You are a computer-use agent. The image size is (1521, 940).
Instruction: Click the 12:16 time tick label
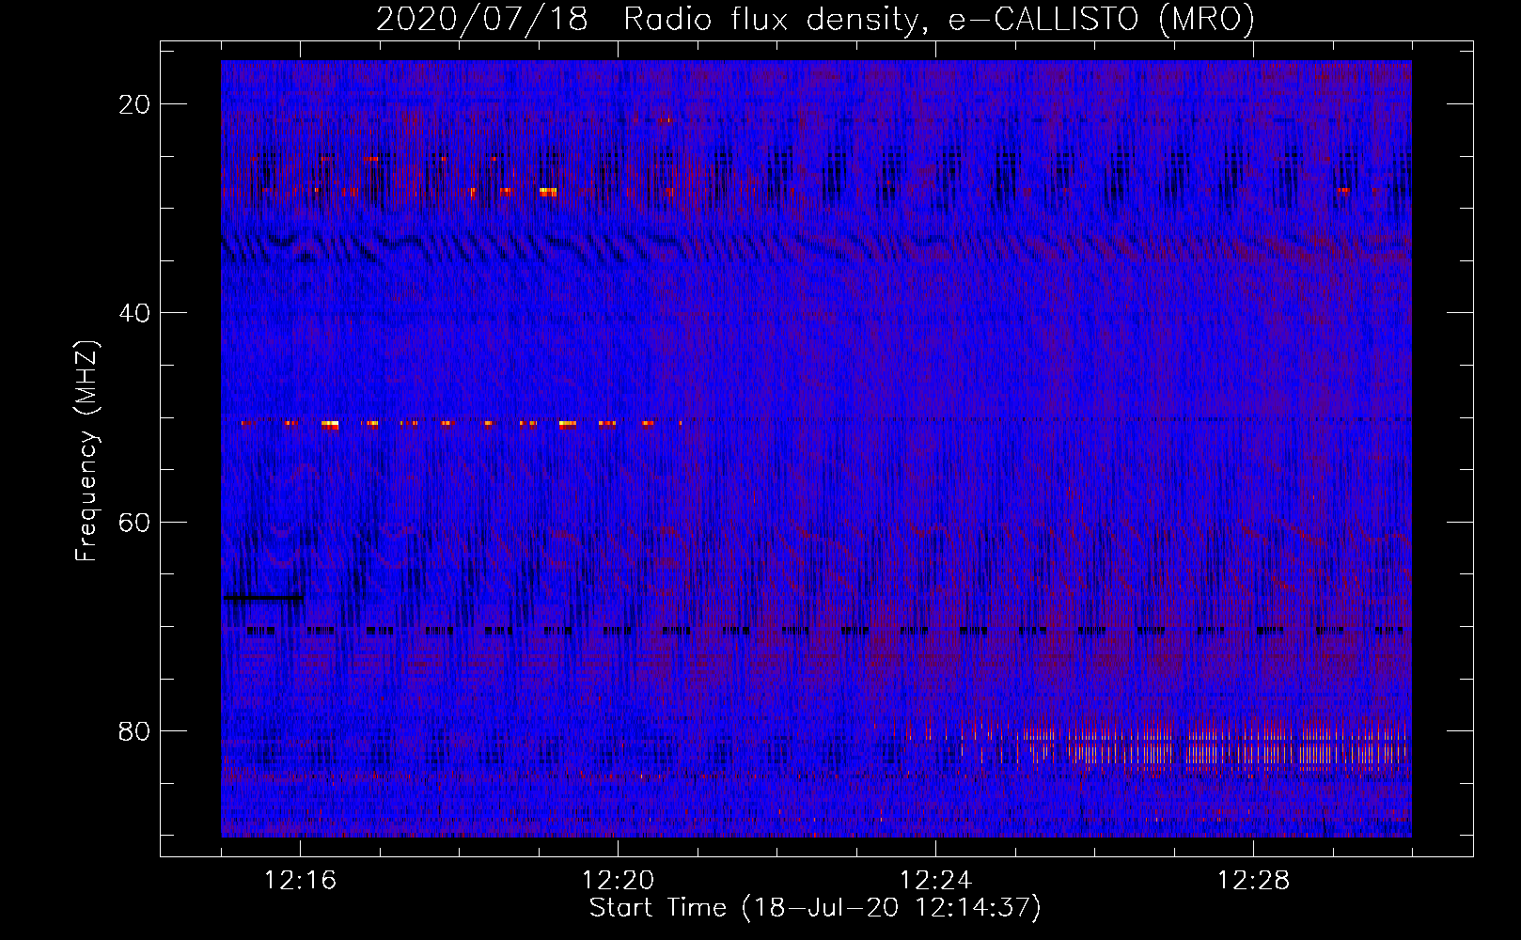click(x=300, y=880)
